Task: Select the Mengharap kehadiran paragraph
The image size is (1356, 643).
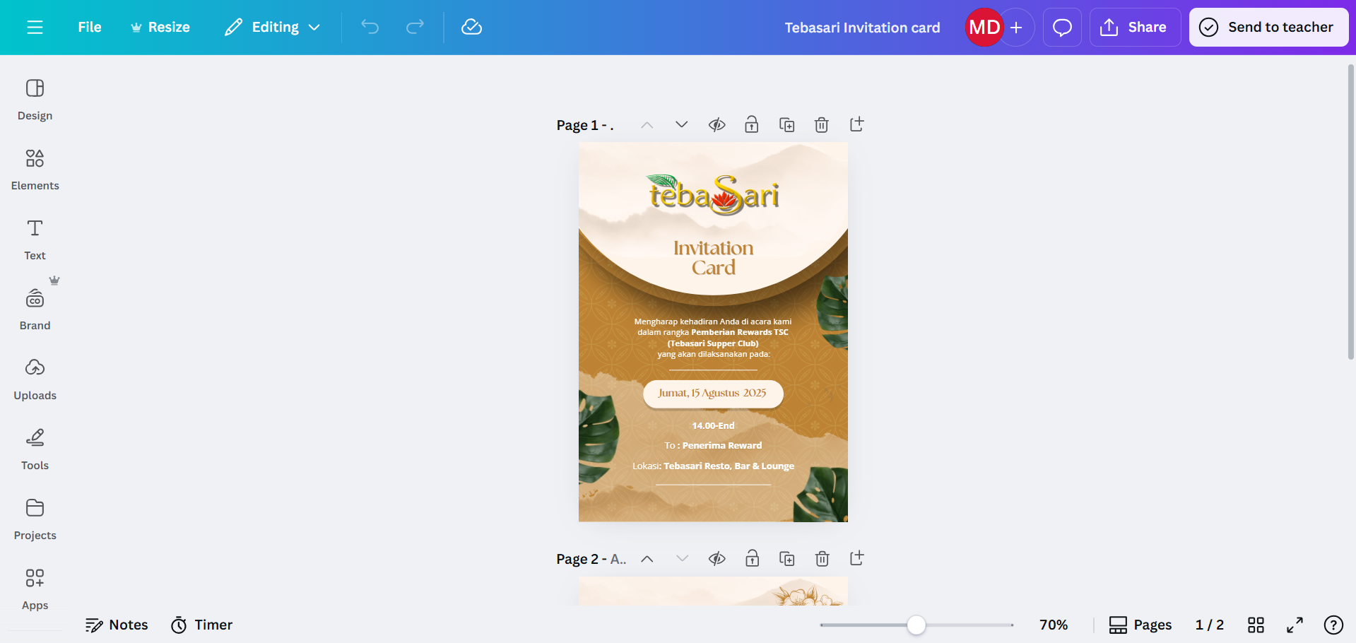Action: coord(713,338)
